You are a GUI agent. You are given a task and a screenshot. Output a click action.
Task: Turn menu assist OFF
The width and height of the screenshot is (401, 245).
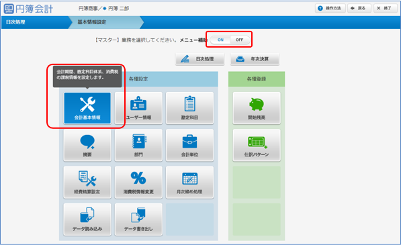click(x=239, y=40)
